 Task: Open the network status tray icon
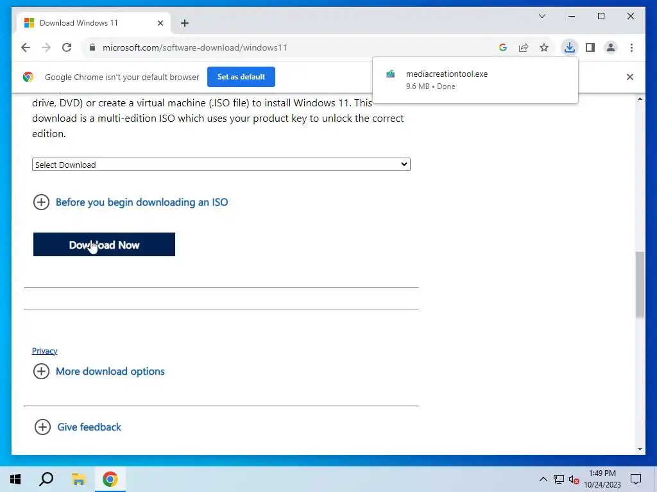click(x=559, y=479)
